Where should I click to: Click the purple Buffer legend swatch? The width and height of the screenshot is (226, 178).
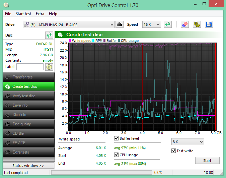click(x=104, y=41)
